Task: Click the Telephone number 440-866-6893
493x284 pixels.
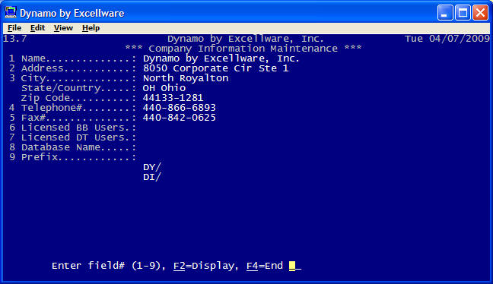Action: [180, 108]
